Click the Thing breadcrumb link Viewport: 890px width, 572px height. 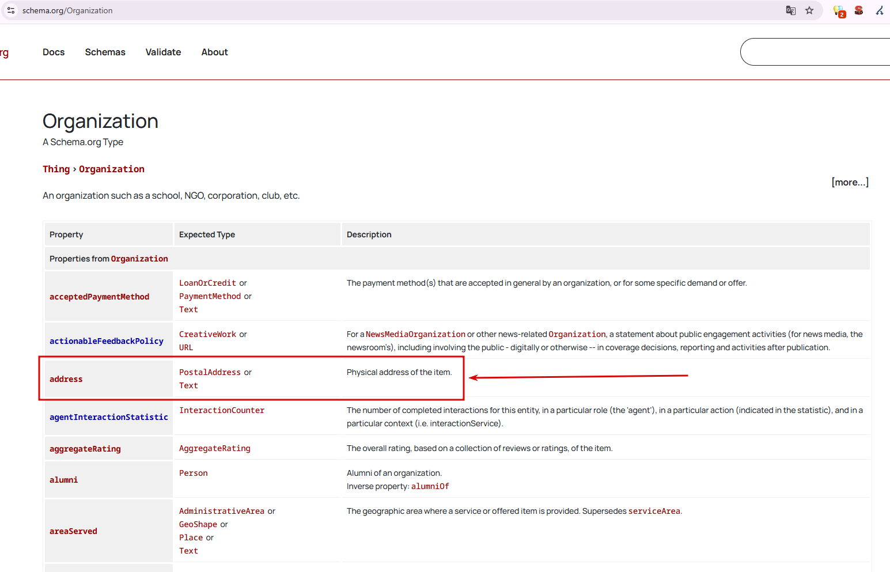pos(56,169)
